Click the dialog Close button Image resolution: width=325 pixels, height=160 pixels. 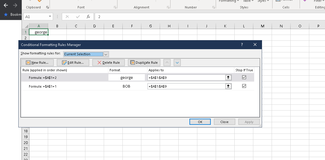click(224, 122)
